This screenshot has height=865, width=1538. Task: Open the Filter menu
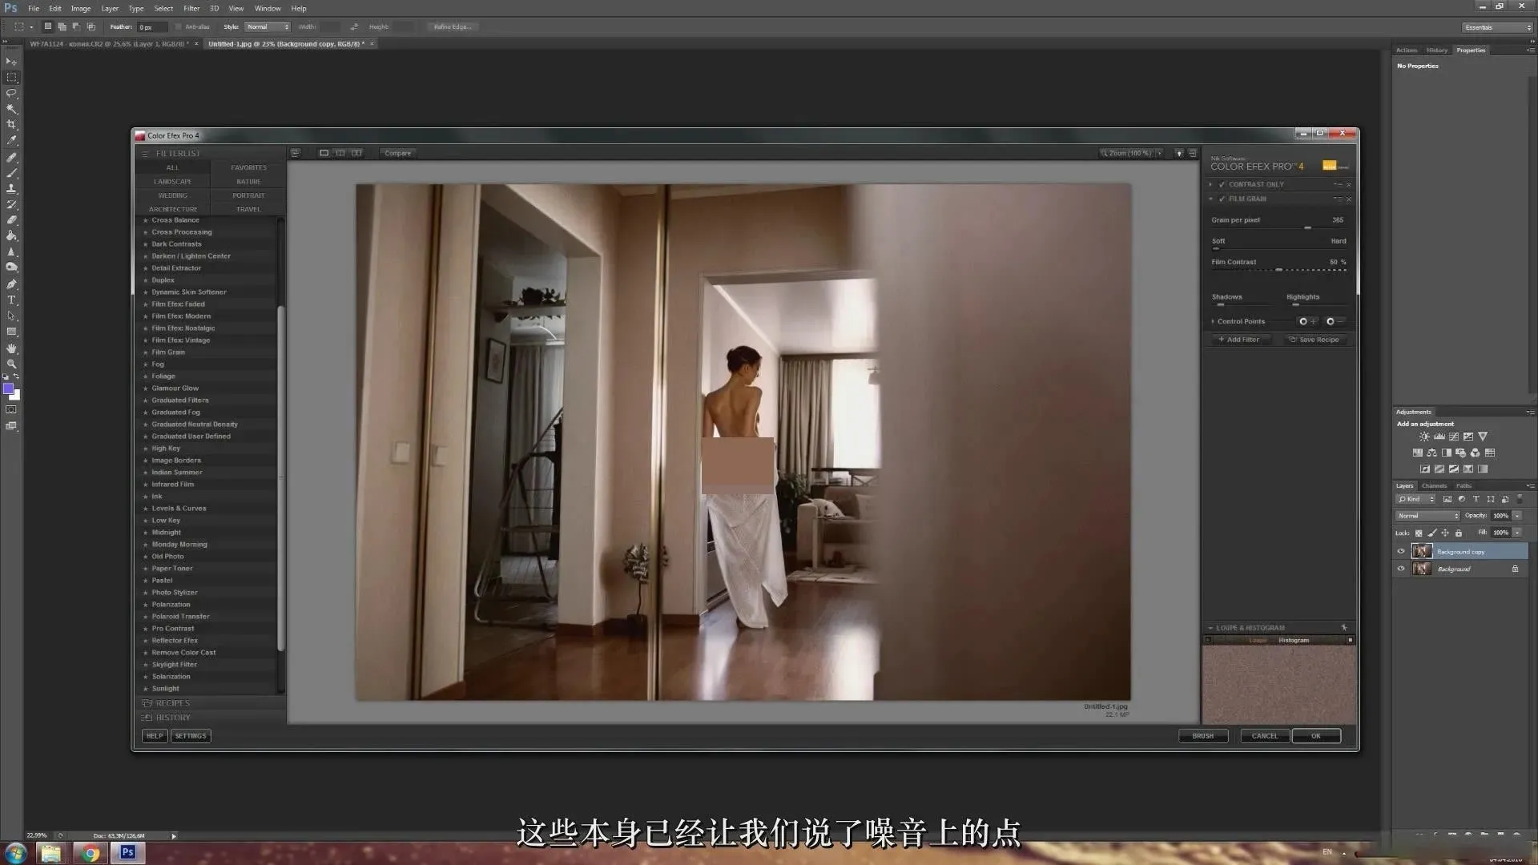click(191, 8)
